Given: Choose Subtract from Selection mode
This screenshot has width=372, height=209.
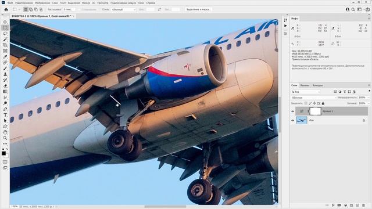Looking at the screenshot, I should (x=36, y=9).
